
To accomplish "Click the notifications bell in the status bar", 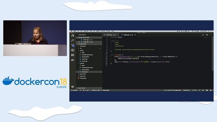I will click(x=211, y=90).
